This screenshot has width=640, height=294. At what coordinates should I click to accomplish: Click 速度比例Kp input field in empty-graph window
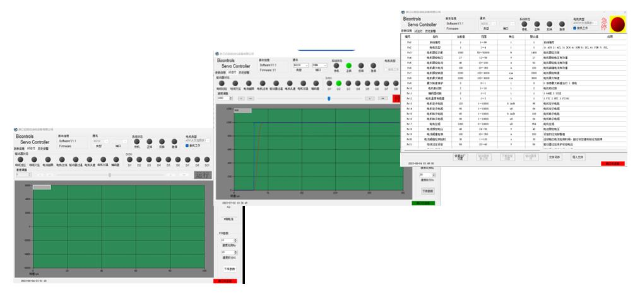[x=229, y=240]
